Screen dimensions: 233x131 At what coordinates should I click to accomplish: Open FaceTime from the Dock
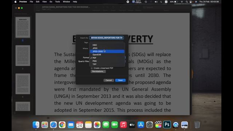(115, 125)
